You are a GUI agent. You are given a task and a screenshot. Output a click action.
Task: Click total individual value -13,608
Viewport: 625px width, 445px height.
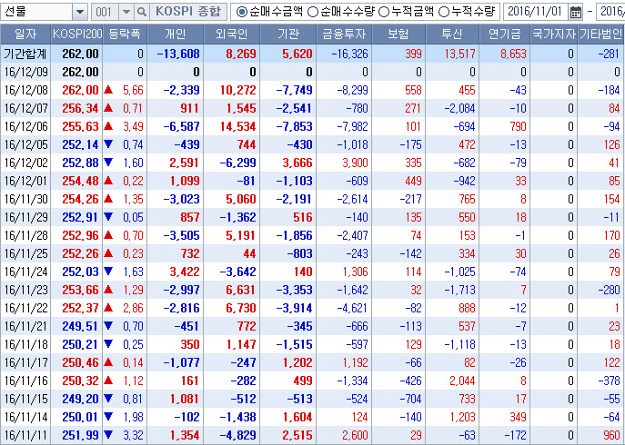(178, 54)
